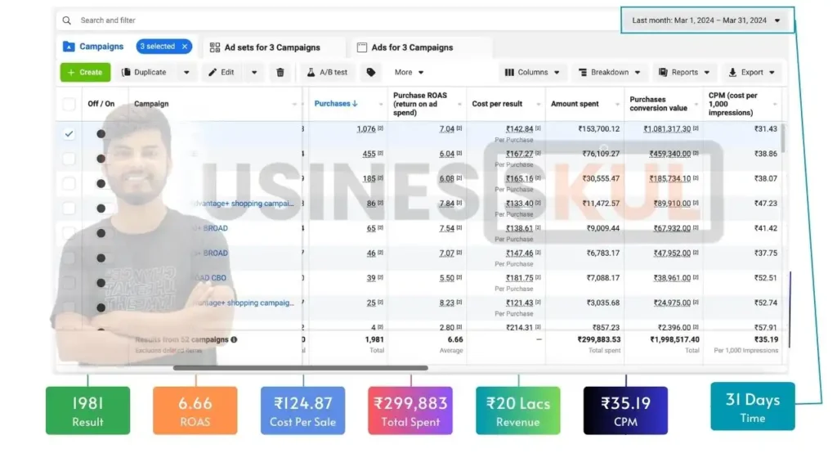This screenshot has width=837, height=471.
Task: Check the second campaign row checkbox
Action: 69,159
